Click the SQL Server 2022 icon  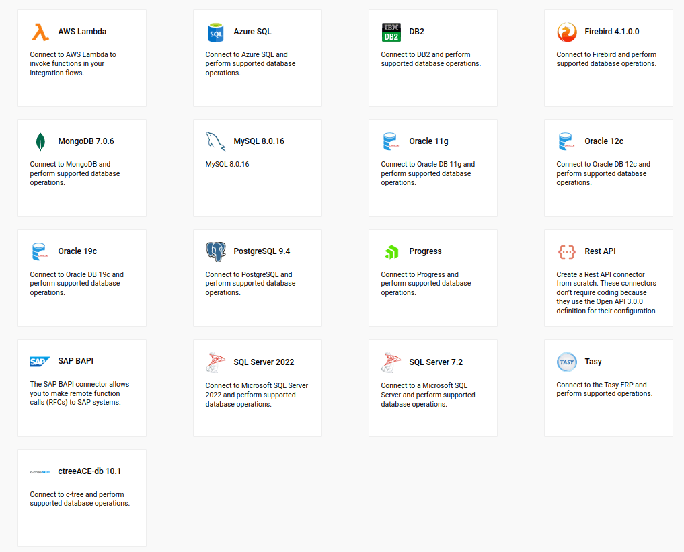(x=216, y=362)
